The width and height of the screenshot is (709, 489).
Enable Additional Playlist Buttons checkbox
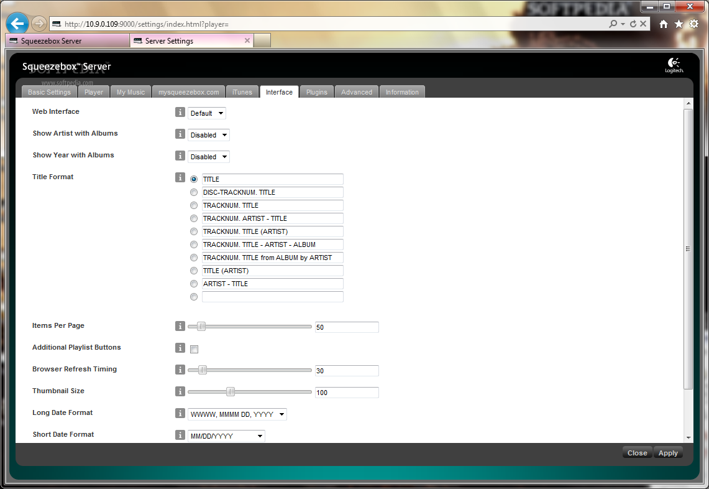coord(194,349)
